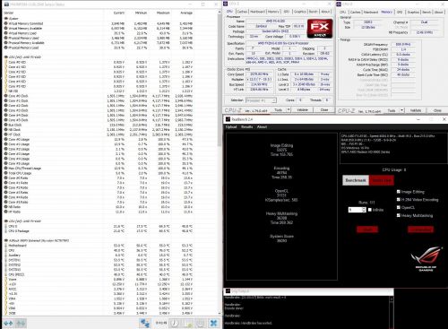Screen dimensions: 448x329
Task: Open Bench tab in the CPU-Z memory window
Action: point(426,13)
